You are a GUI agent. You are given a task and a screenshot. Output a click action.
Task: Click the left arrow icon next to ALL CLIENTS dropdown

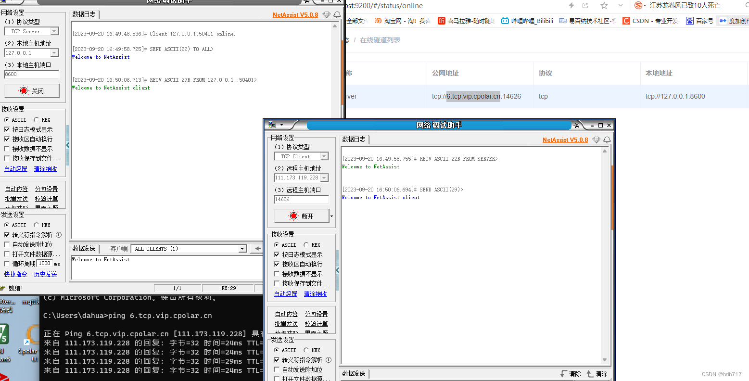[x=258, y=249]
